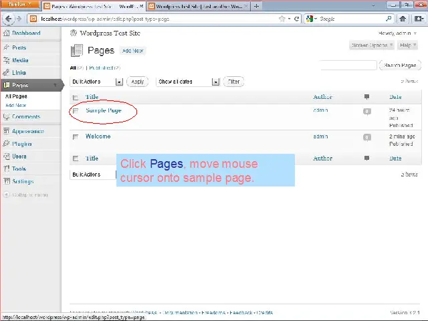Open the Wordpress Test Site title link
The width and height of the screenshot is (428, 321).
point(110,33)
